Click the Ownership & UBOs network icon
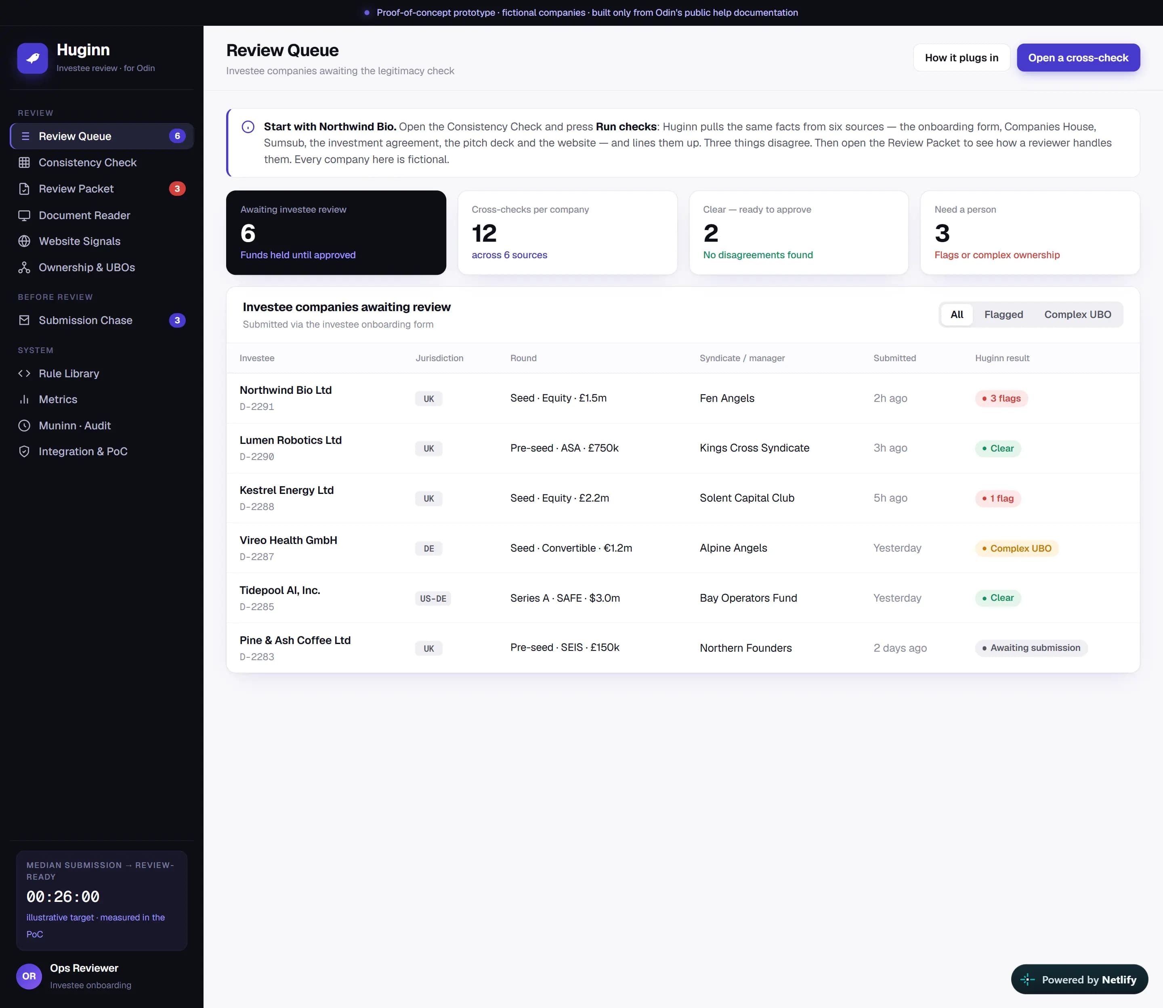The width and height of the screenshot is (1163, 1008). (x=24, y=268)
